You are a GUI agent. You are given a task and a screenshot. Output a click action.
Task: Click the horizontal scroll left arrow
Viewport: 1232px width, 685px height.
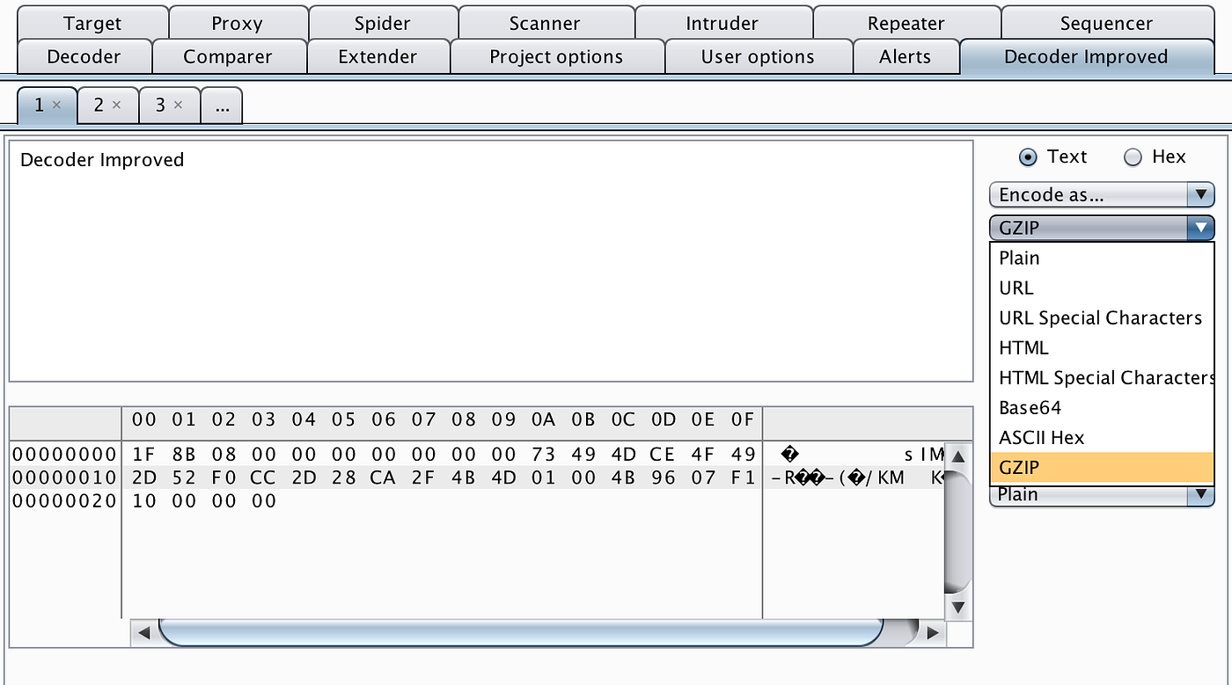[x=142, y=632]
